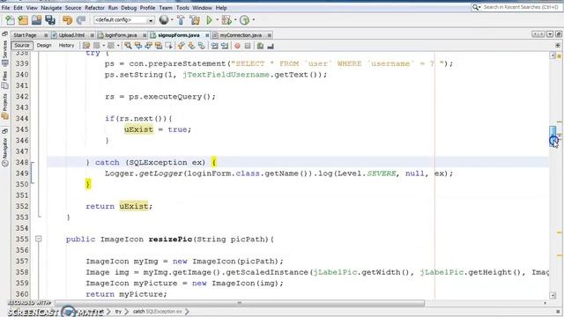
Task: Click the Shift Line Right icon
Action: 225,46
